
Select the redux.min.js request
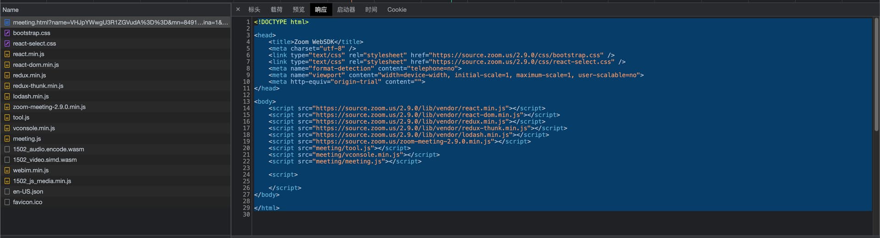[115, 75]
